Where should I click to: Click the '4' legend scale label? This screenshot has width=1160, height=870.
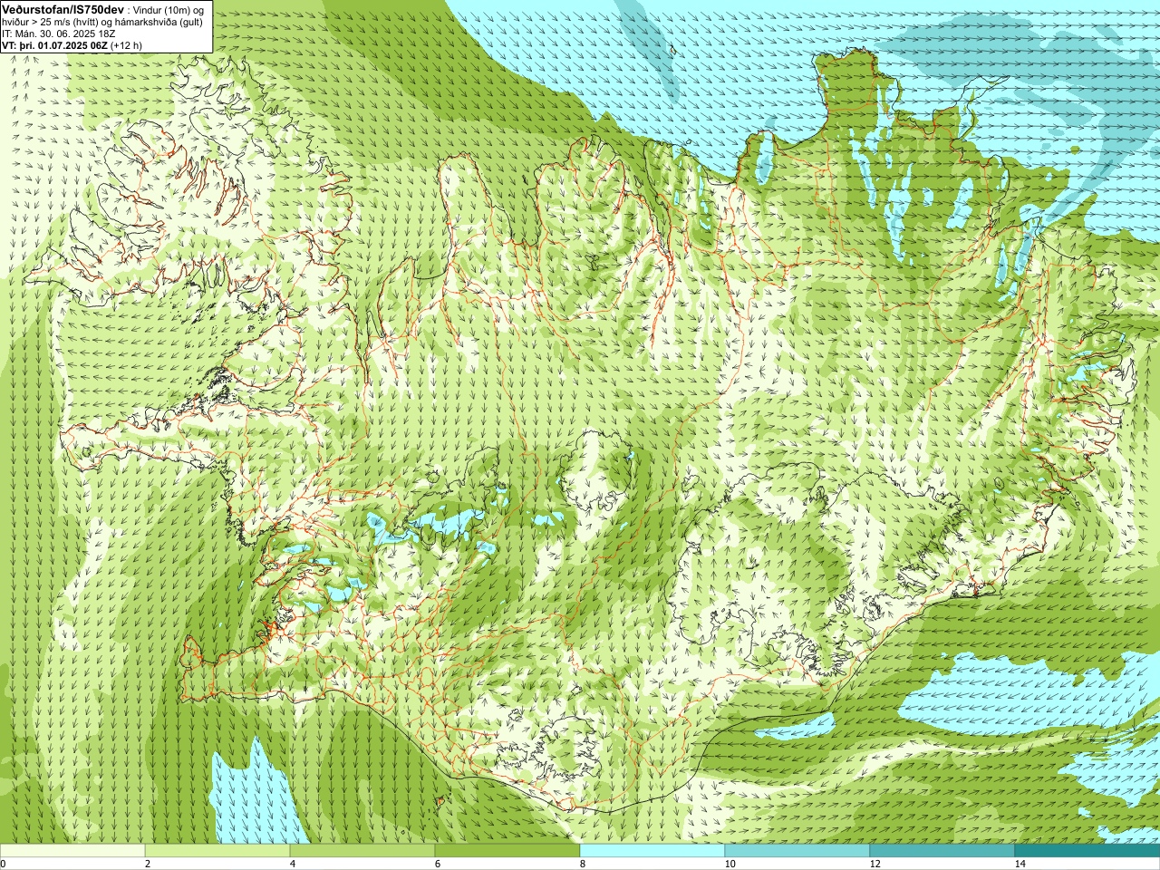(x=293, y=864)
